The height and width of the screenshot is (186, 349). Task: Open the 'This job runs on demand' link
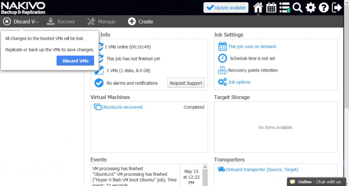(x=252, y=47)
